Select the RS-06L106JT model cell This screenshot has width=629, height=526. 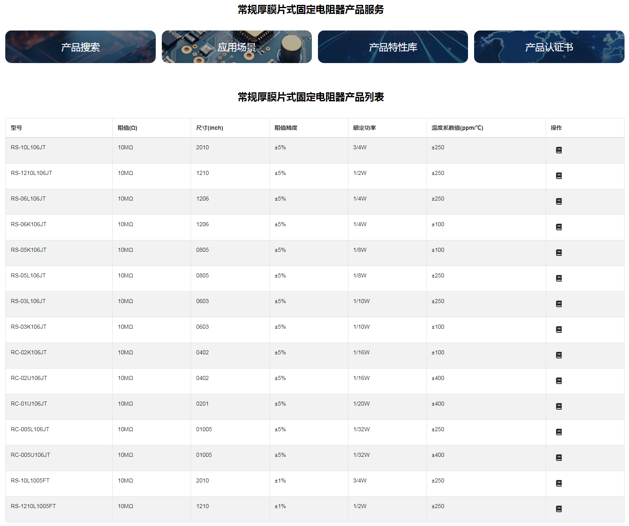[28, 199]
